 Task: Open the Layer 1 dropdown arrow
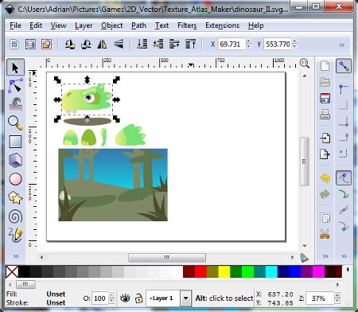tap(186, 298)
